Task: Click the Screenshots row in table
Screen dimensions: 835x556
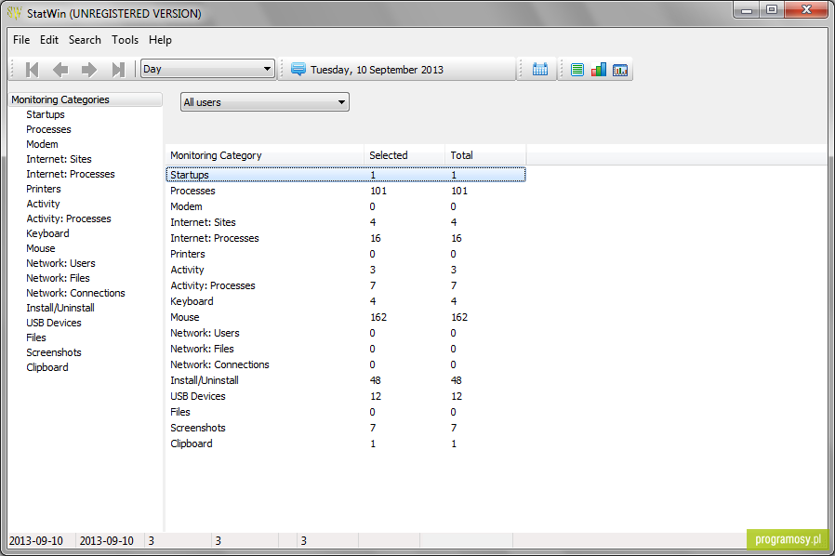Action: (x=346, y=428)
